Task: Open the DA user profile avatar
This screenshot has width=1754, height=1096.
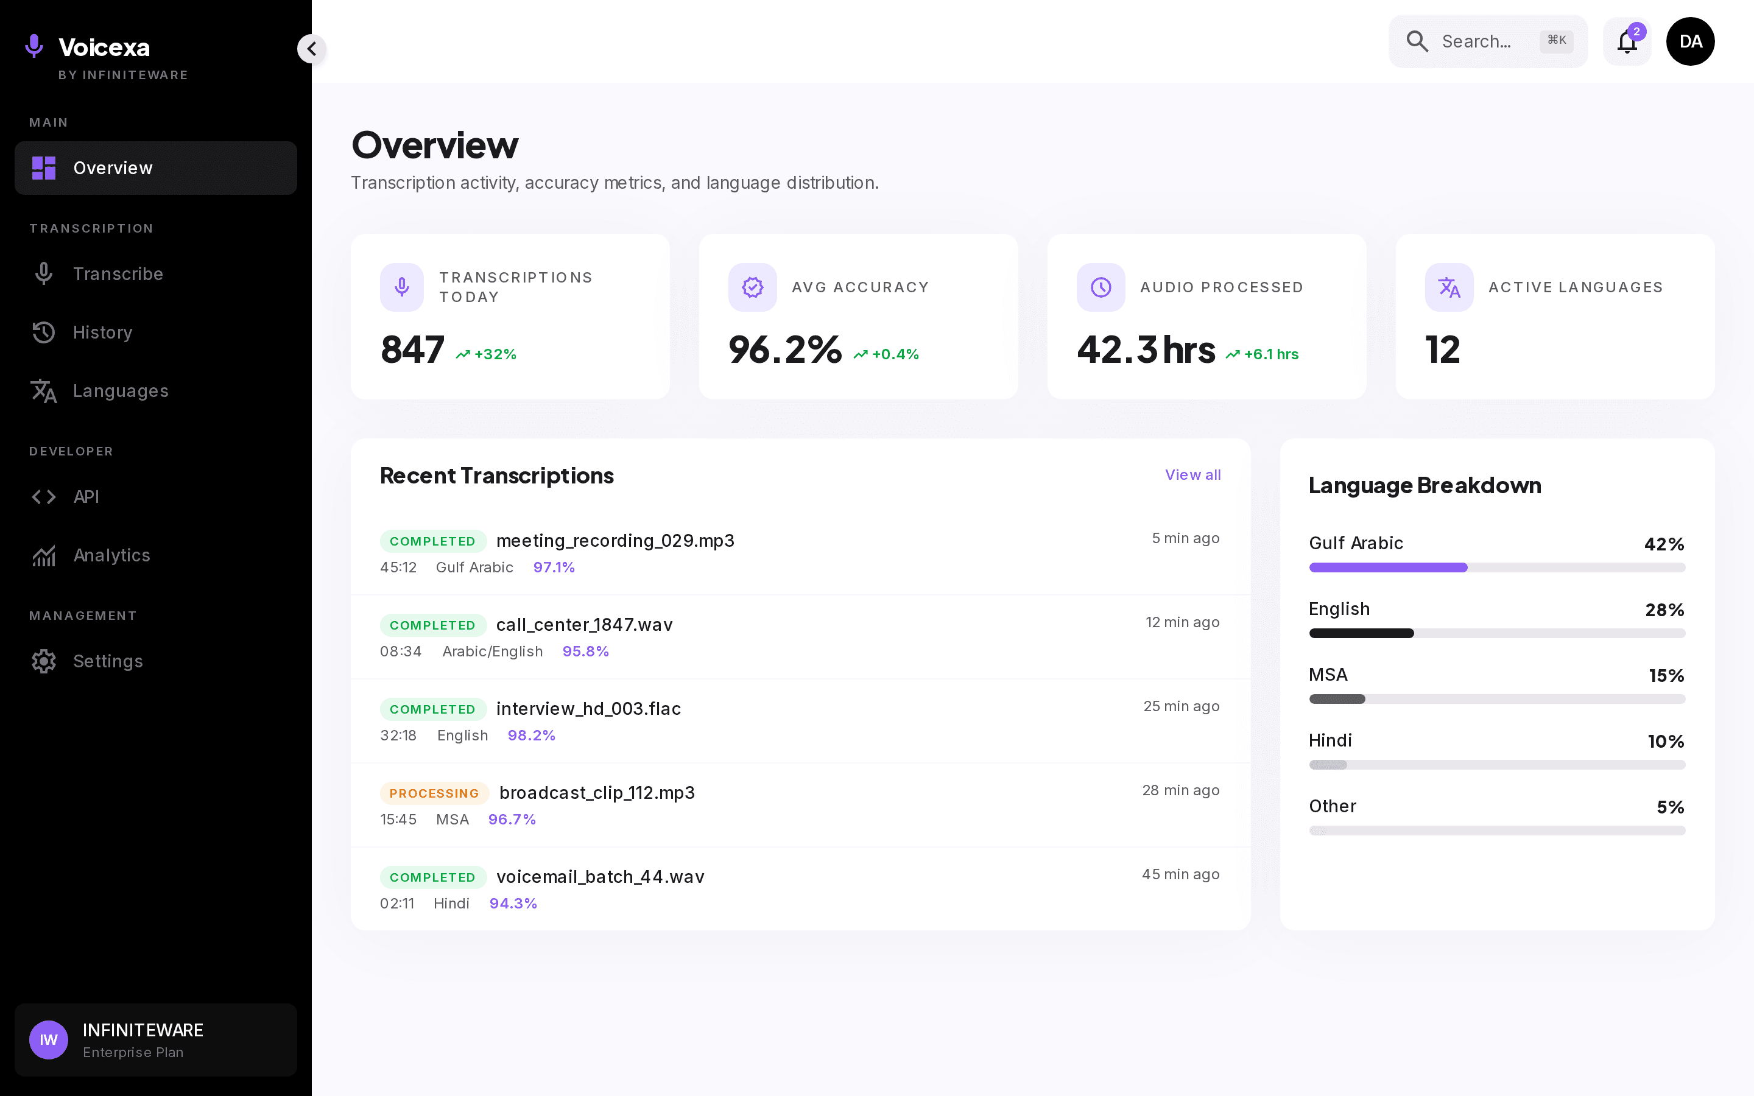Action: coord(1690,41)
